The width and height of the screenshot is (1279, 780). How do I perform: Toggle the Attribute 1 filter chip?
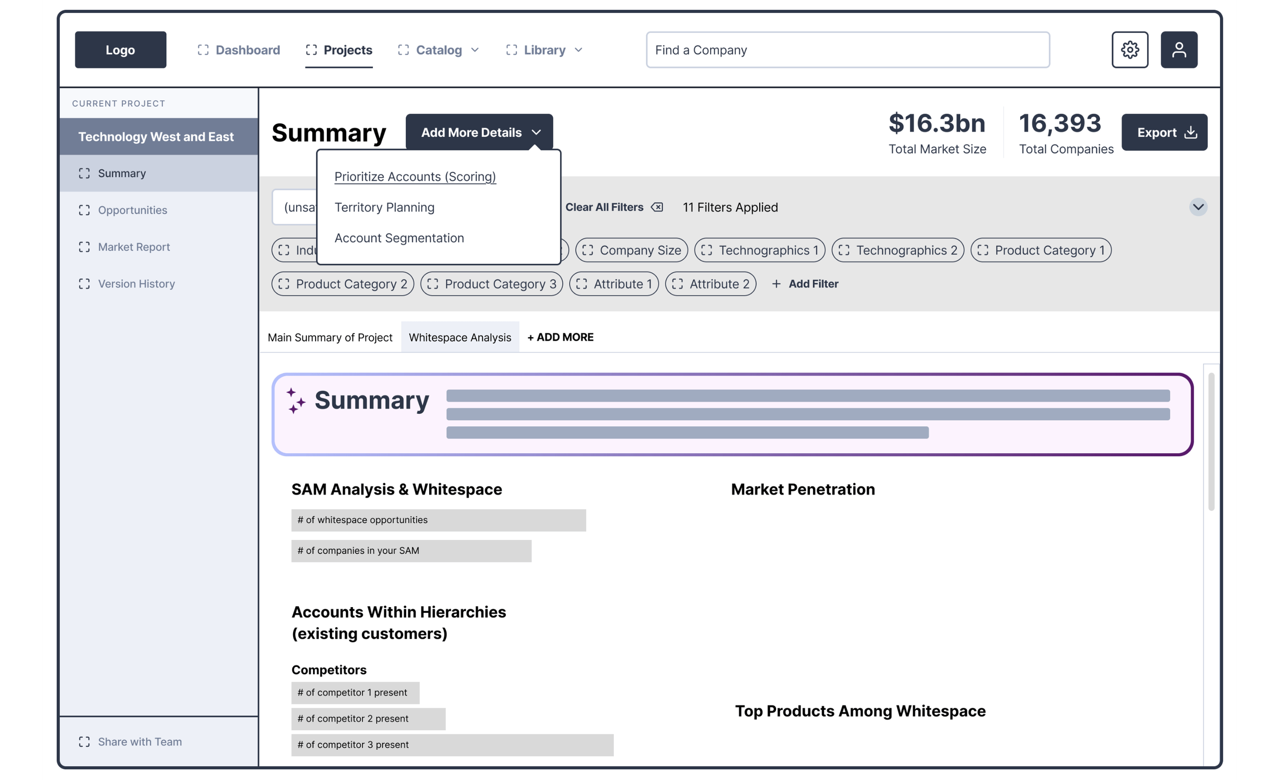pyautogui.click(x=613, y=284)
